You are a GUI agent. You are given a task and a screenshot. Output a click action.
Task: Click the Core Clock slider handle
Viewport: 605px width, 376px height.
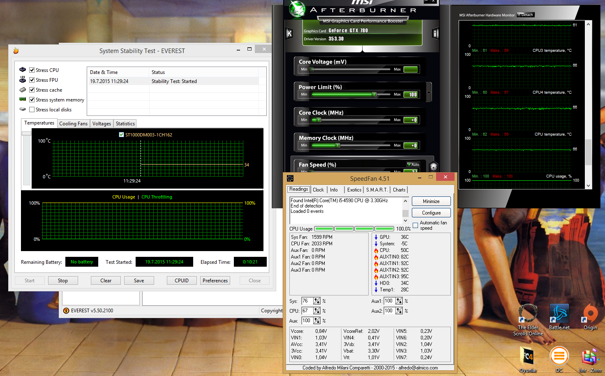(x=319, y=120)
